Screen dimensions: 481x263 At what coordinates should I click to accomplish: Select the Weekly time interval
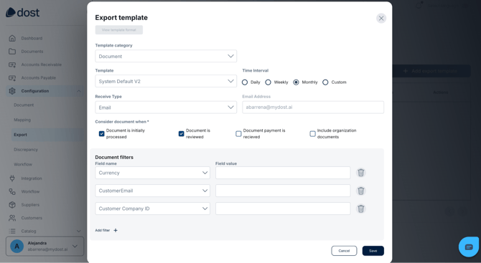(268, 82)
